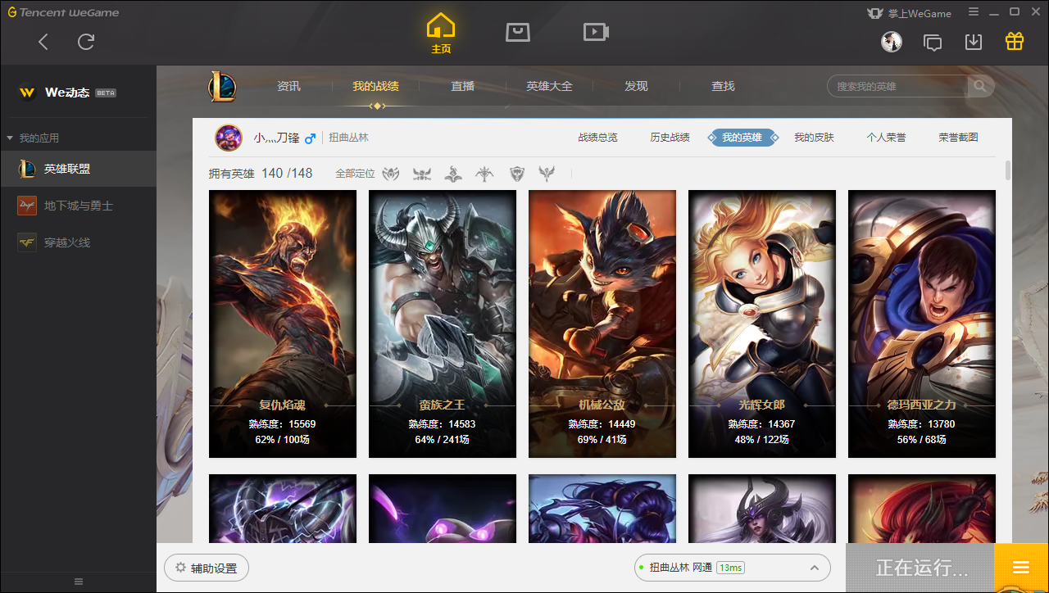Go back with the left arrow
The height and width of the screenshot is (593, 1049).
[43, 42]
